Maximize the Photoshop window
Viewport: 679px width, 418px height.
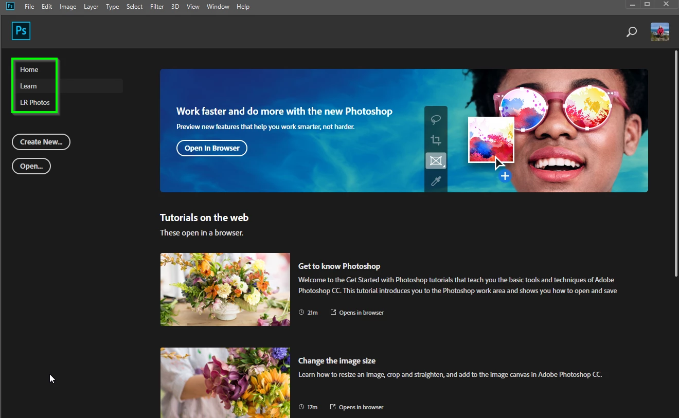[647, 4]
